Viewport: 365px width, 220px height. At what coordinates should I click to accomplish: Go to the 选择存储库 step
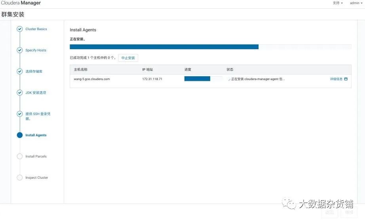click(x=34, y=71)
